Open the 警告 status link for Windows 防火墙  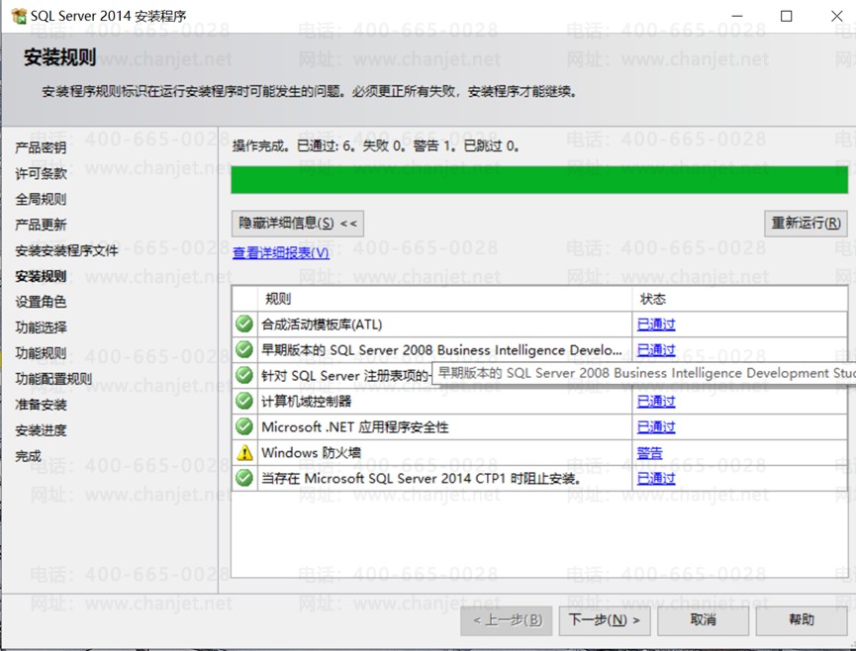[649, 452]
